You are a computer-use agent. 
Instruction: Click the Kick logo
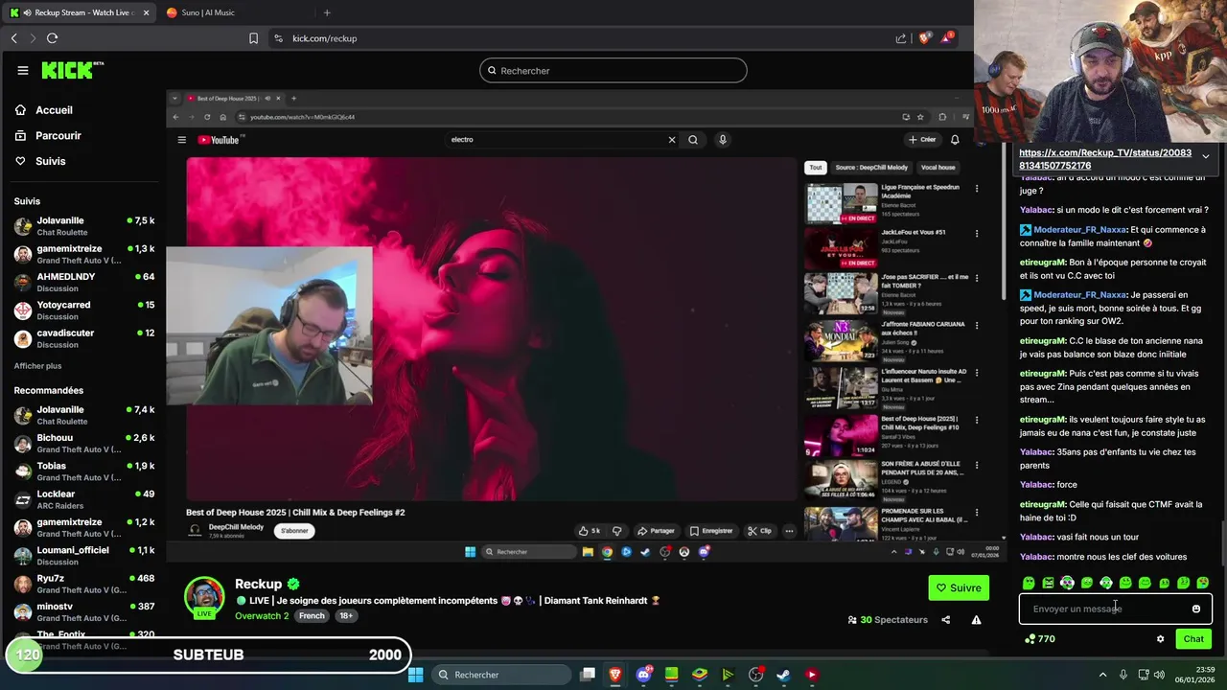coord(72,70)
